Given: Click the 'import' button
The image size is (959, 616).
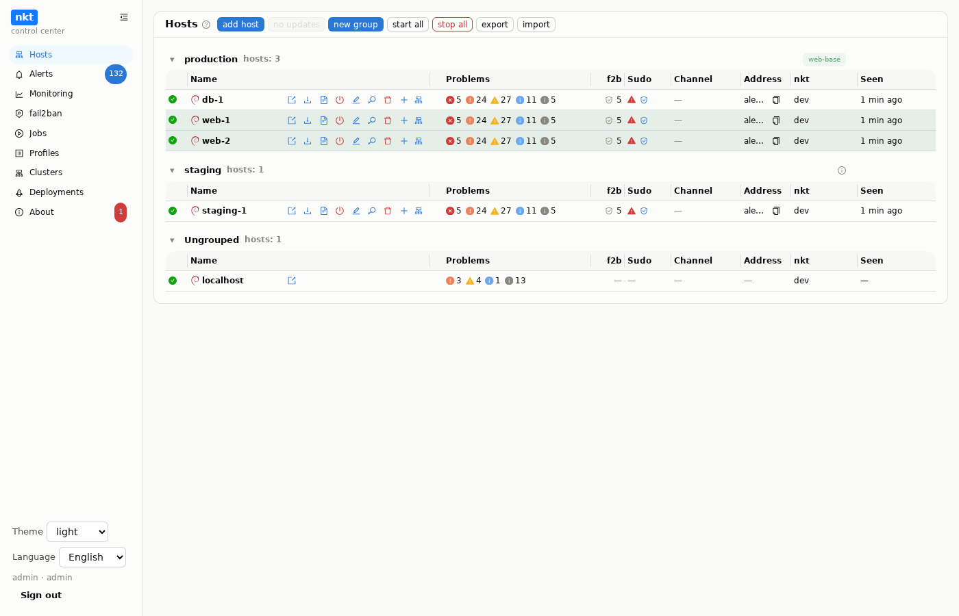Looking at the screenshot, I should pos(536,25).
